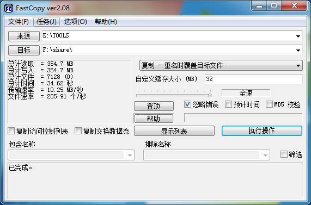Click the 已完成。 status message
Viewport: 311px width, 205px height.
21,168
